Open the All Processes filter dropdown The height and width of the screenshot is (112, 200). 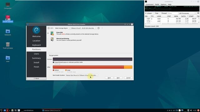pyautogui.click(x=187, y=13)
